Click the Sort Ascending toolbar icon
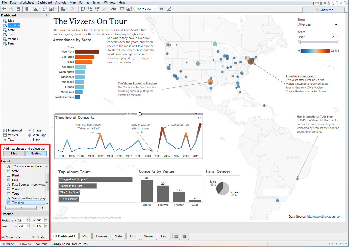Viewport: 349px width, 247px height. (x=90, y=9)
